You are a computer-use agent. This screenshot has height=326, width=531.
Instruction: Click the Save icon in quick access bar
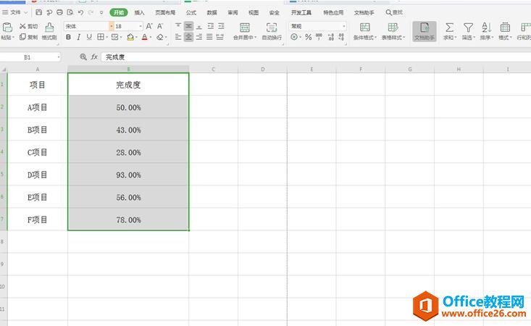click(39, 12)
